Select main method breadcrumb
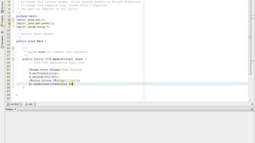 30,104
